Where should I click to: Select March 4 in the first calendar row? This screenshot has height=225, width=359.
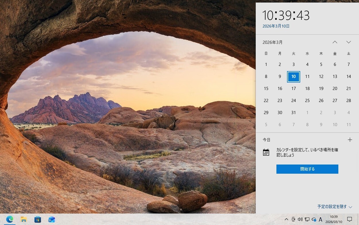click(x=307, y=64)
